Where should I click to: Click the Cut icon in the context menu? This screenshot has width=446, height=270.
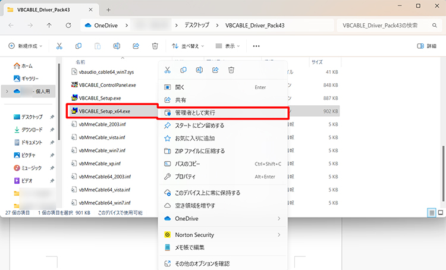(168, 70)
